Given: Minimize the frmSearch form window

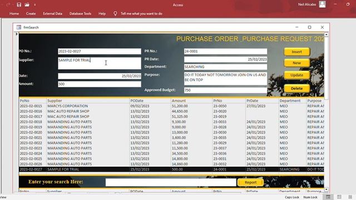Looking at the screenshot, I should (296, 27).
